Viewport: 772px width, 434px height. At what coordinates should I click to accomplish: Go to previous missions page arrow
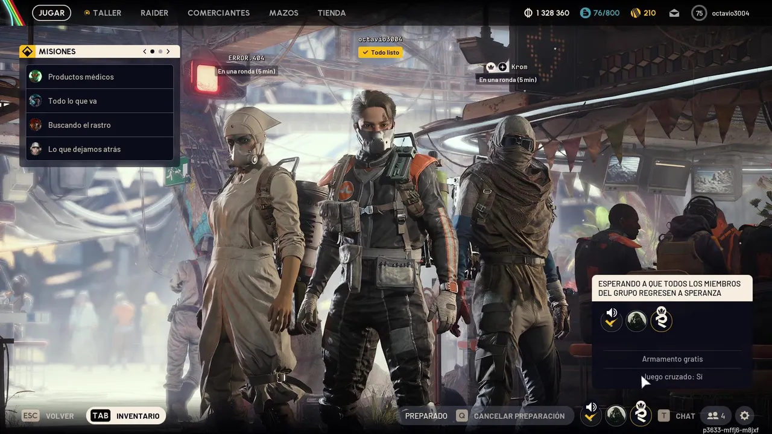point(145,52)
